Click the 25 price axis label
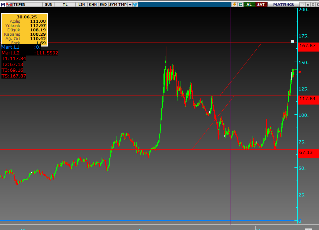 [x=302, y=195]
